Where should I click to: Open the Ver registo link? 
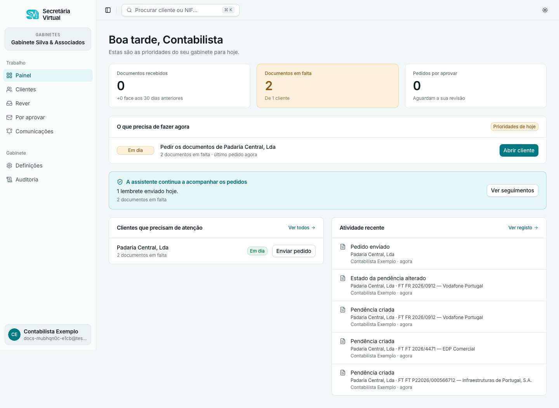(523, 228)
